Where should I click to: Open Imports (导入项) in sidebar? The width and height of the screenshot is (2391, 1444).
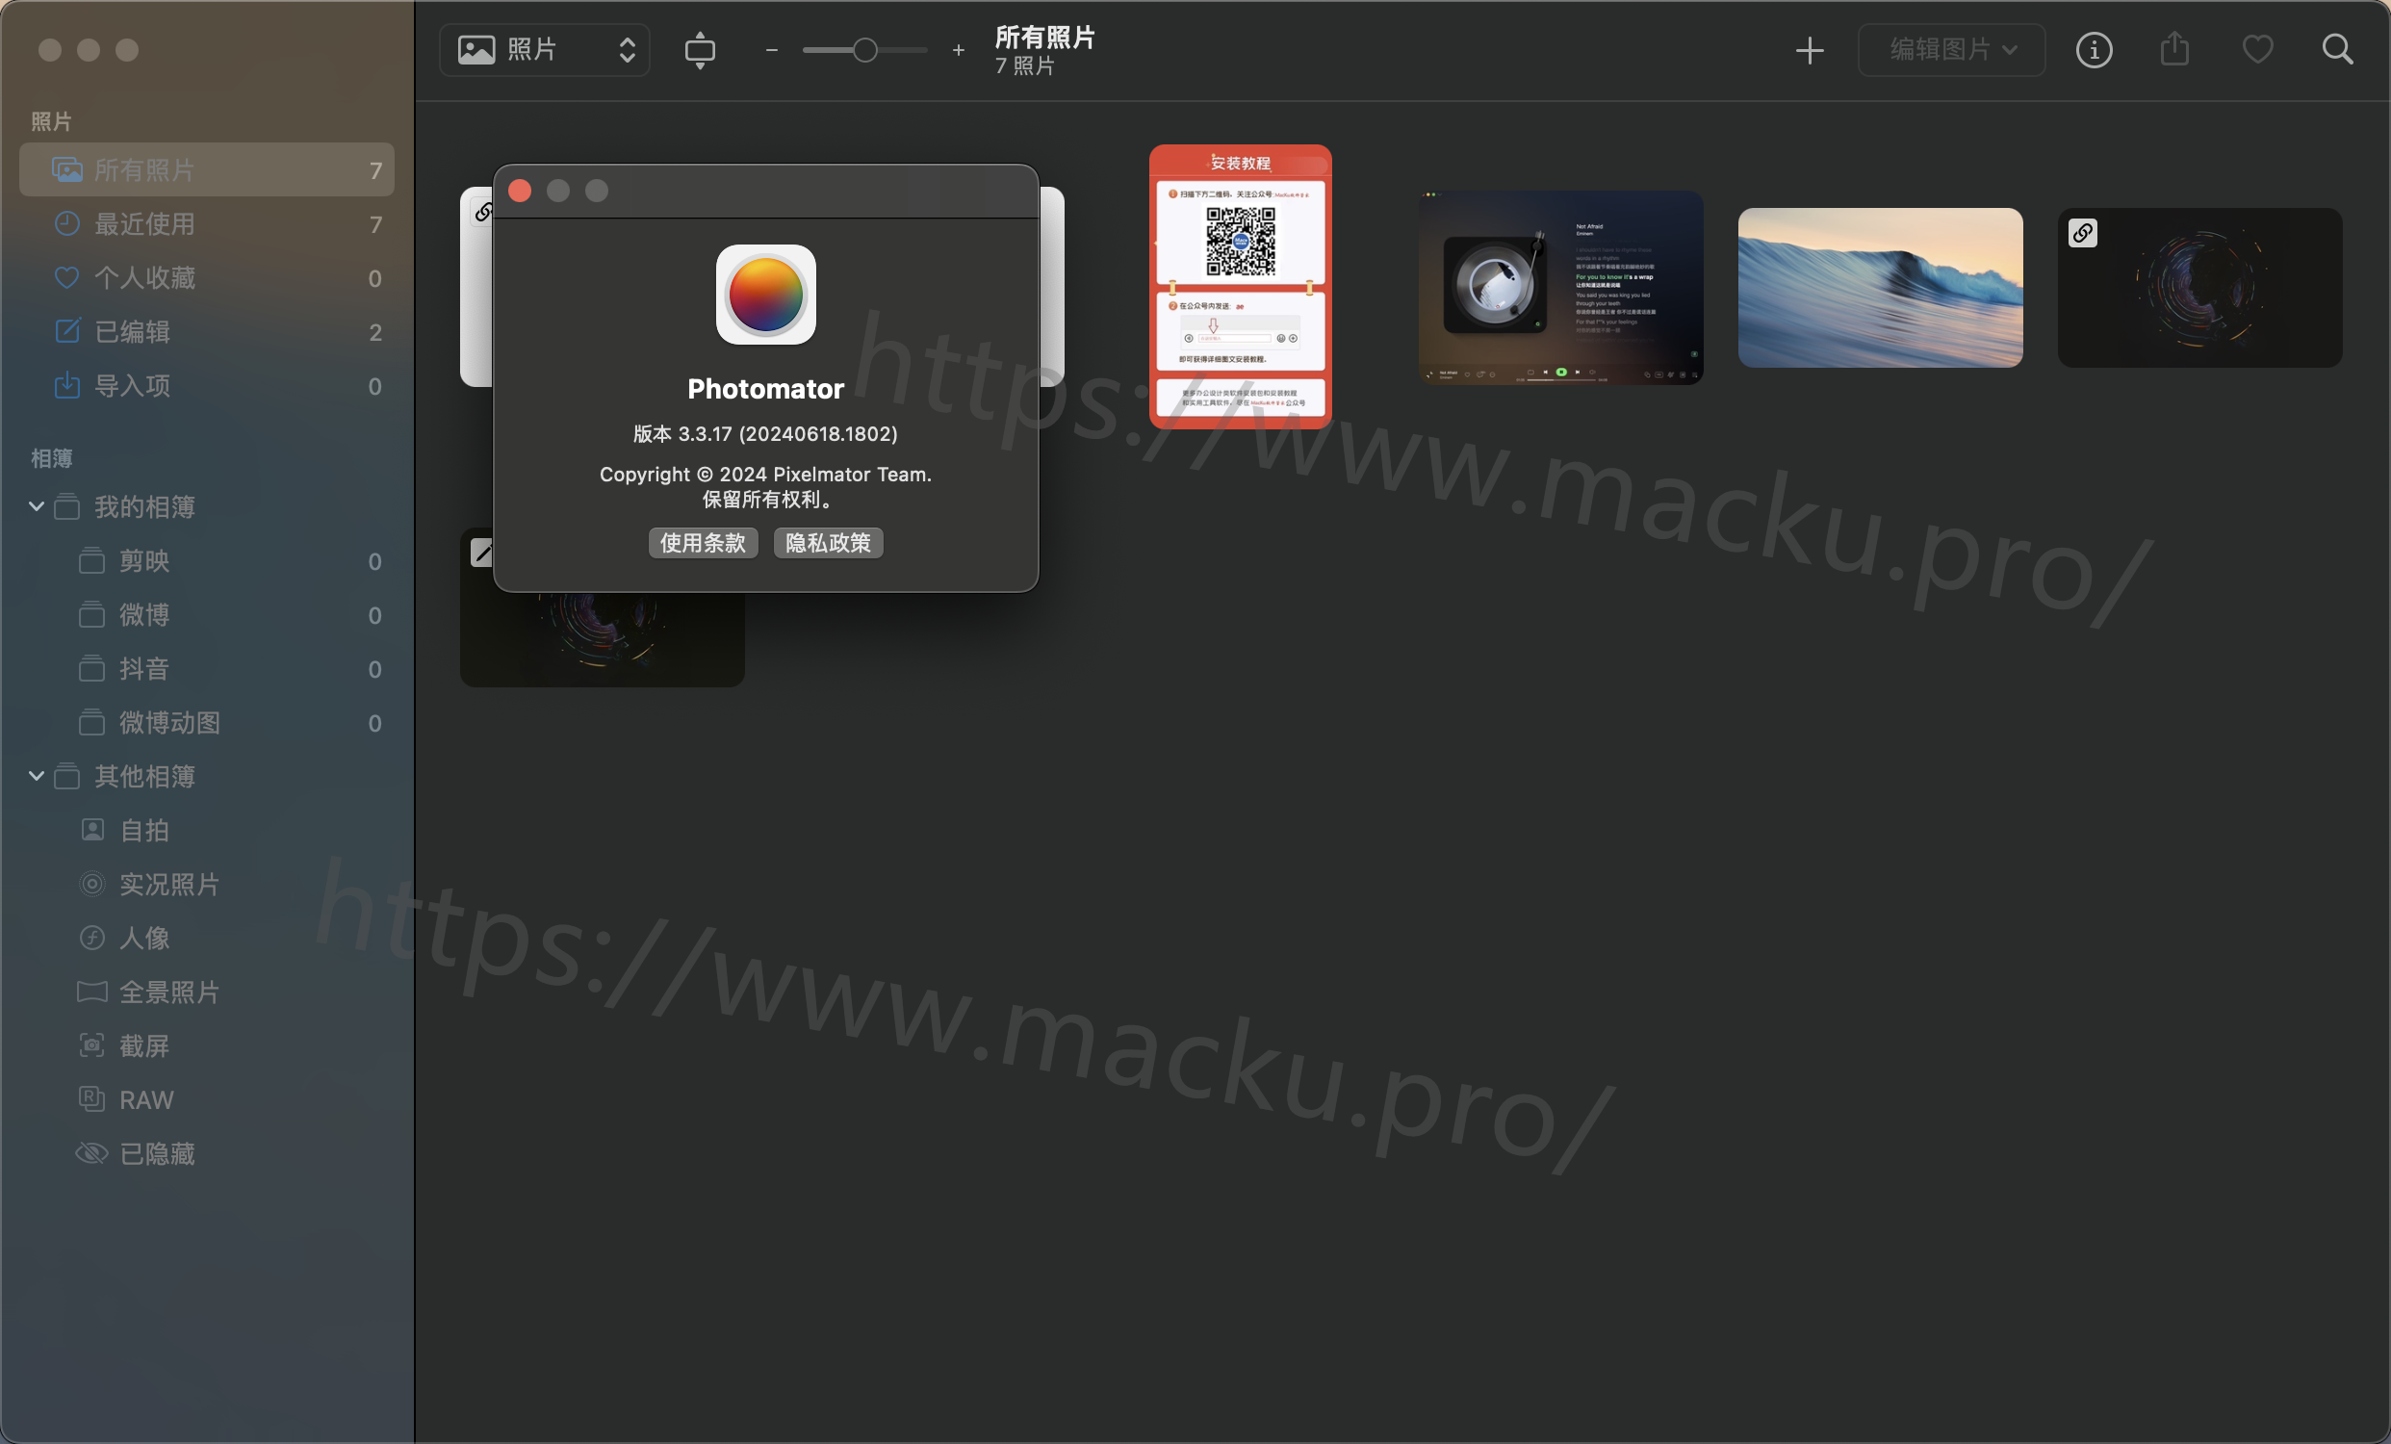207,385
